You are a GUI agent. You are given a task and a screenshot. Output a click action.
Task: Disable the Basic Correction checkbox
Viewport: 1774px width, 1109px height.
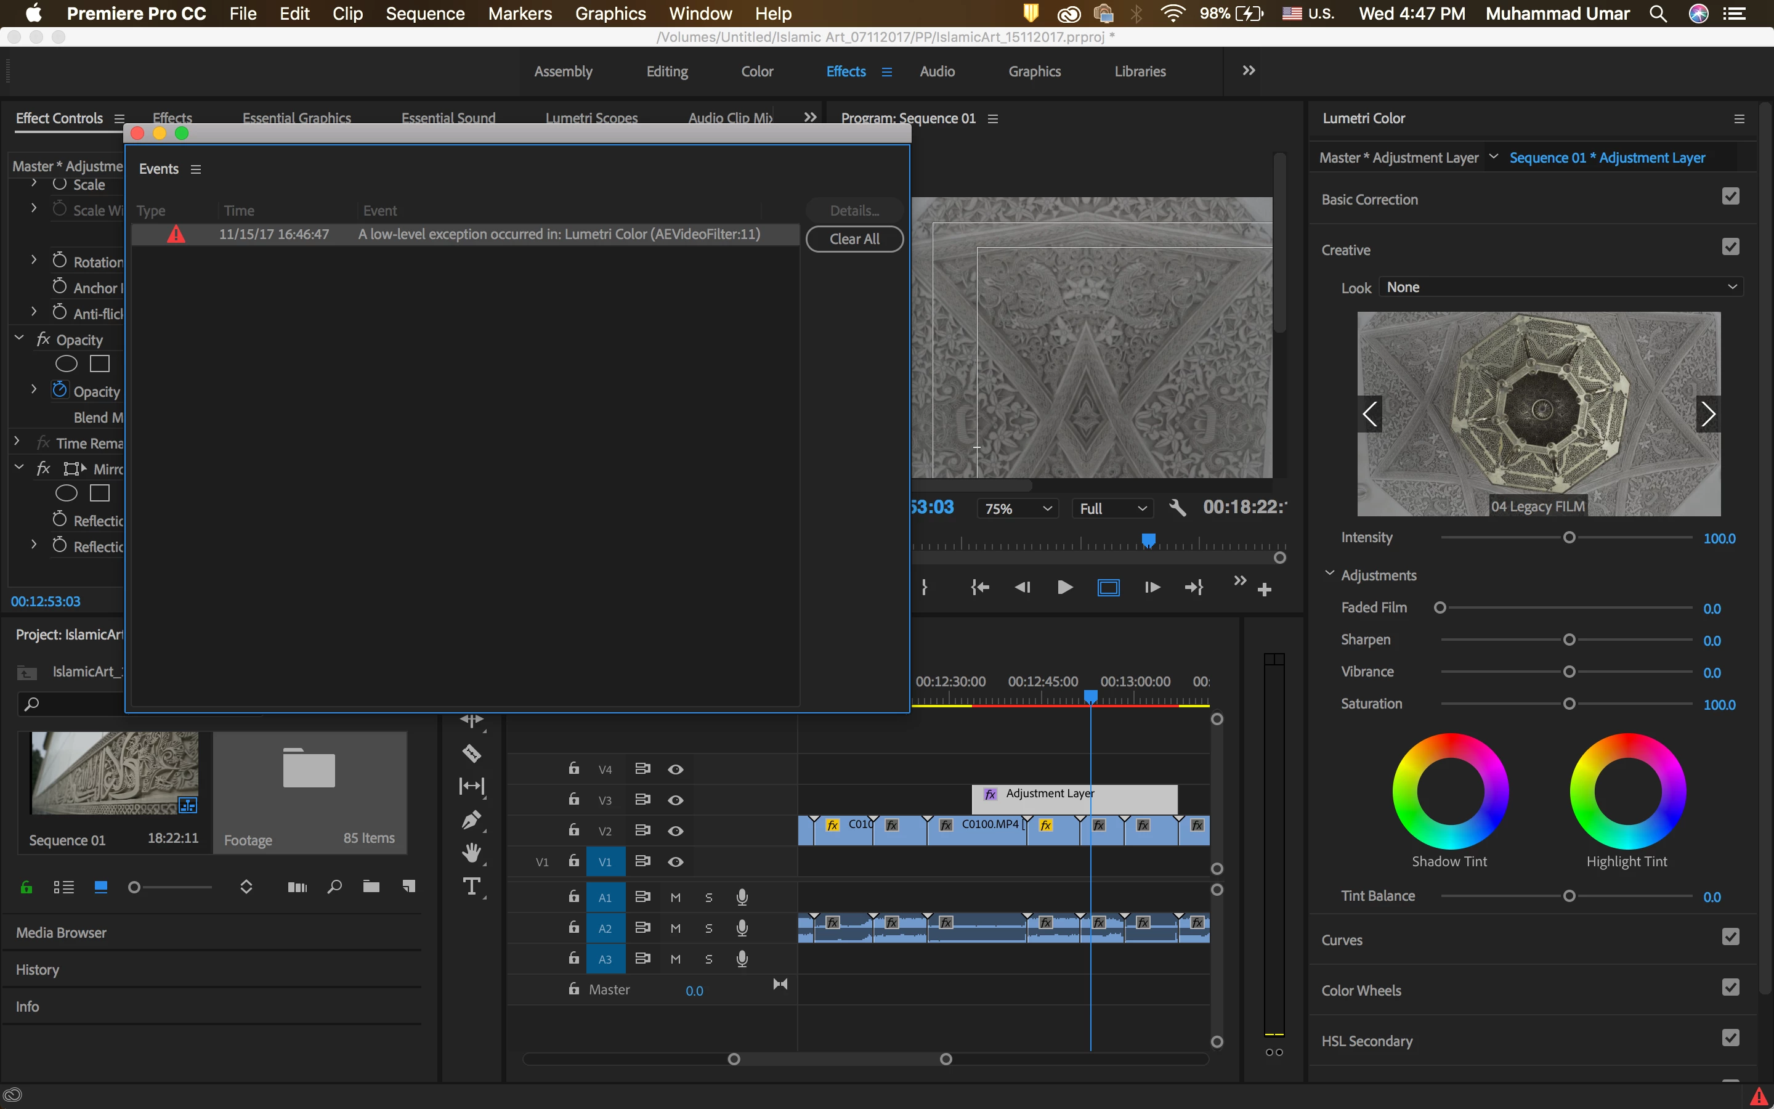coord(1730,197)
